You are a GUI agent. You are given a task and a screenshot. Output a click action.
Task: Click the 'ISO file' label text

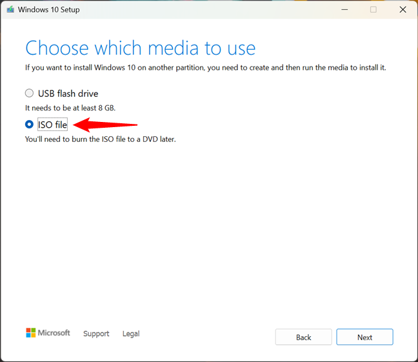click(52, 125)
